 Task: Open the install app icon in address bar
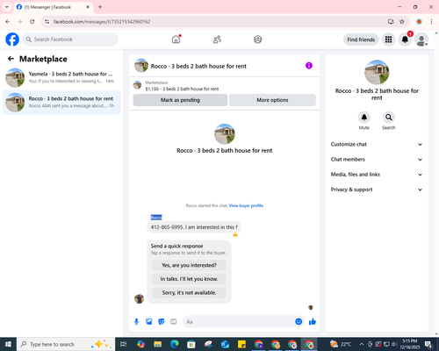coord(391,22)
